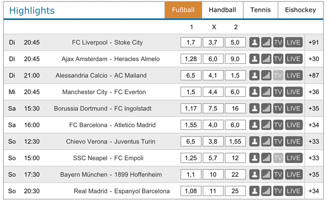Viewport: 327px width, 201px height.
Task: Expand the +34 more bets for Real Madrid
Action: (313, 191)
